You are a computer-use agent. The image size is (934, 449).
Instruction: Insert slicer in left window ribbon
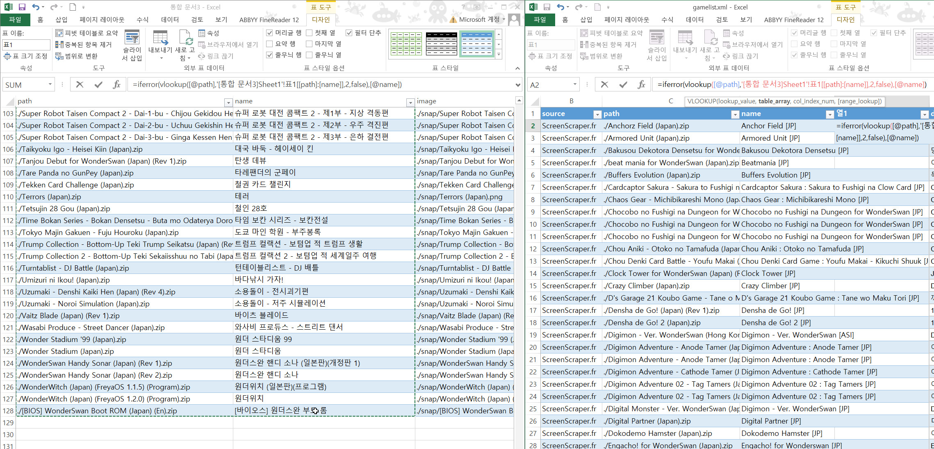pos(132,45)
